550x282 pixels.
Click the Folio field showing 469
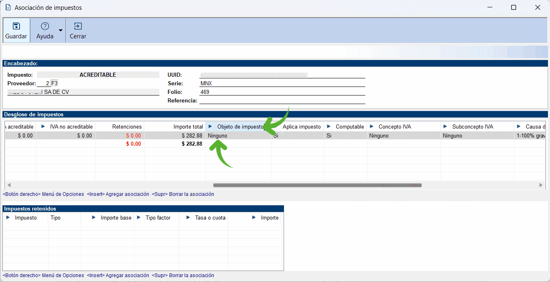pos(282,92)
